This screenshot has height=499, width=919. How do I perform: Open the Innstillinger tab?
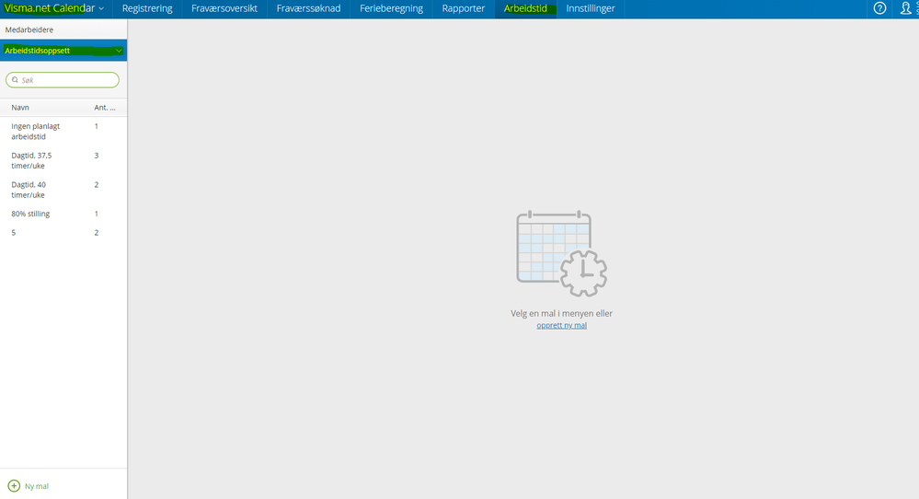click(591, 9)
